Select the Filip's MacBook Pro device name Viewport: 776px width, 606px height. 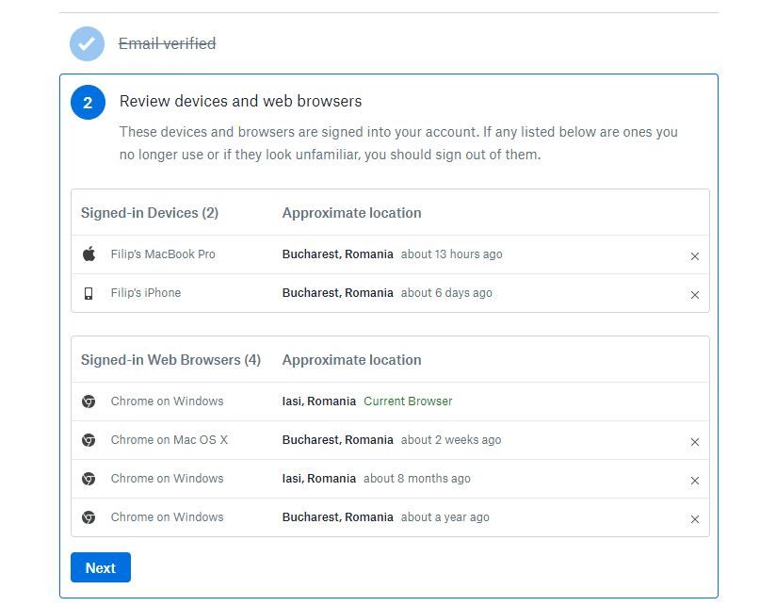163,254
